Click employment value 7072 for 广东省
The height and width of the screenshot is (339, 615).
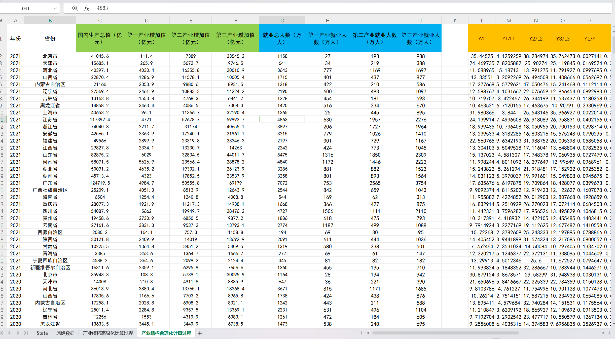[x=282, y=183]
